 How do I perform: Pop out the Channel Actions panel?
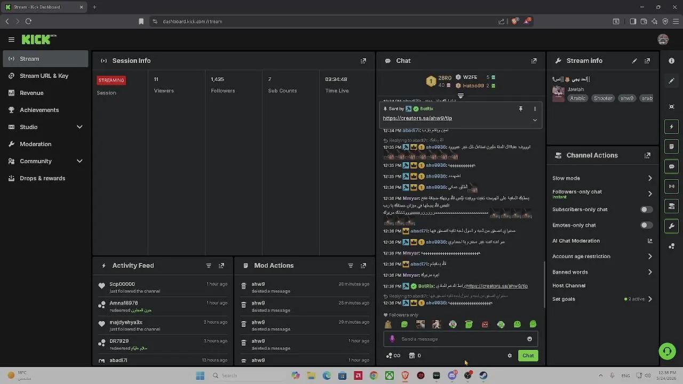pyautogui.click(x=647, y=155)
